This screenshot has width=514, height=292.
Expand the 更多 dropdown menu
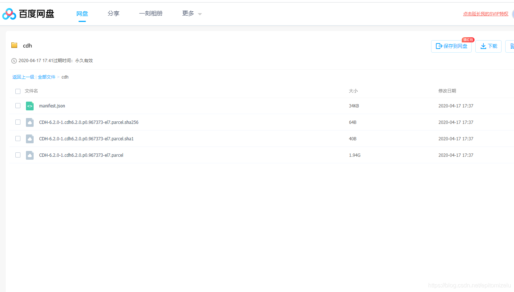(x=192, y=14)
